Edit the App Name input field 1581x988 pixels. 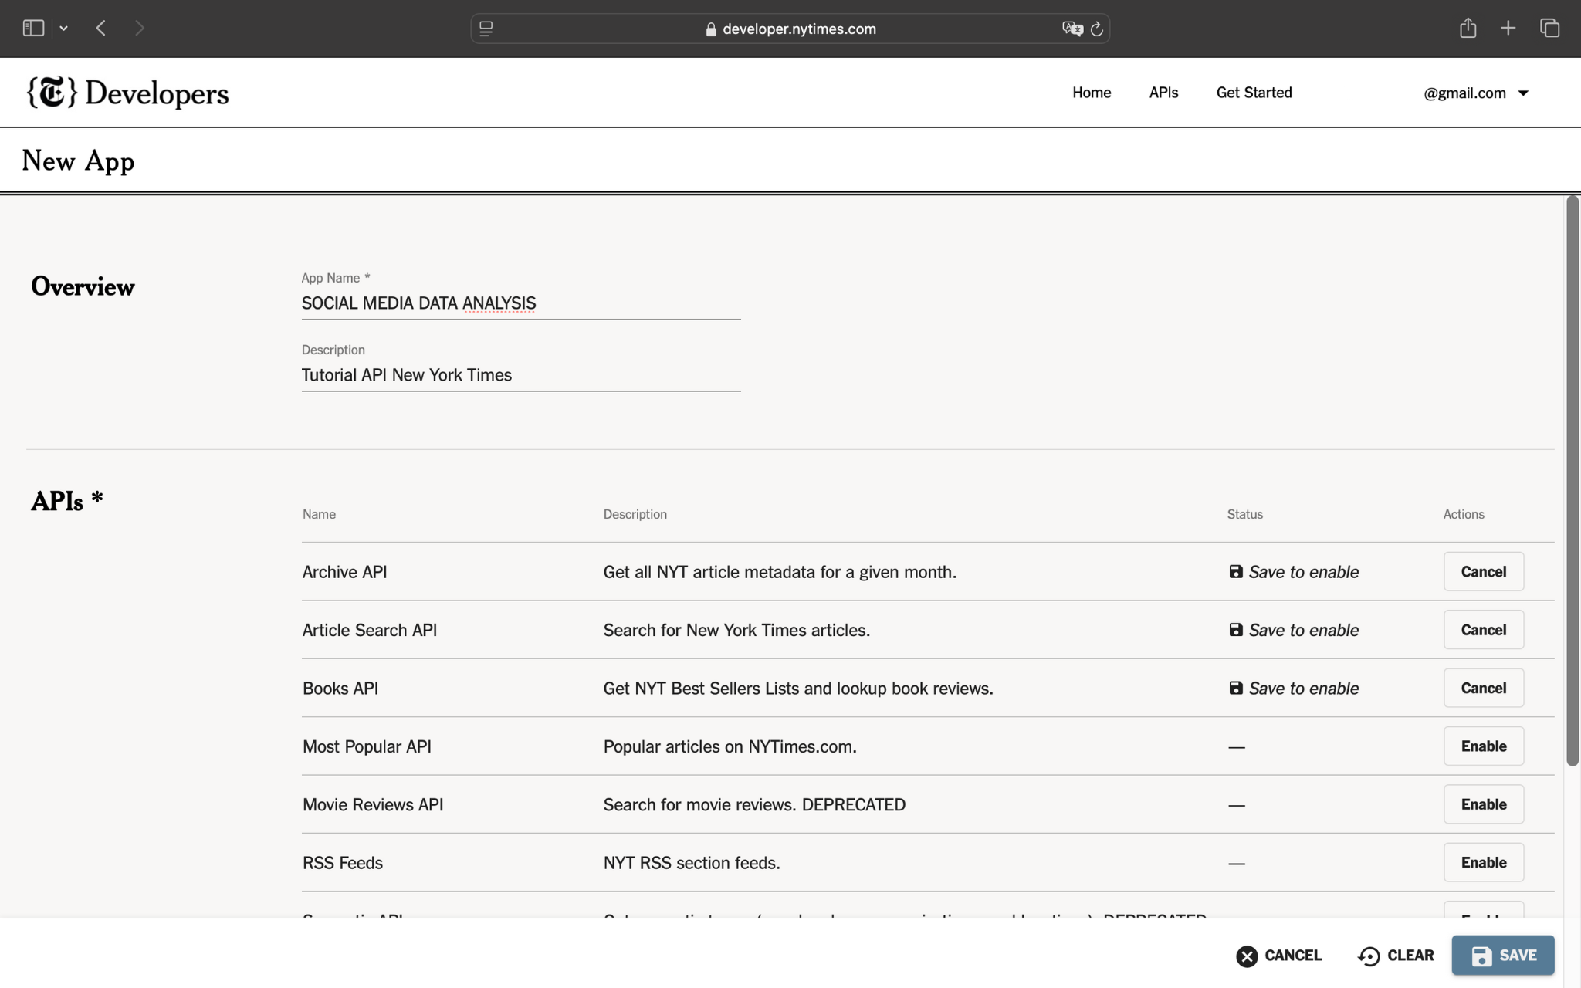pos(520,303)
